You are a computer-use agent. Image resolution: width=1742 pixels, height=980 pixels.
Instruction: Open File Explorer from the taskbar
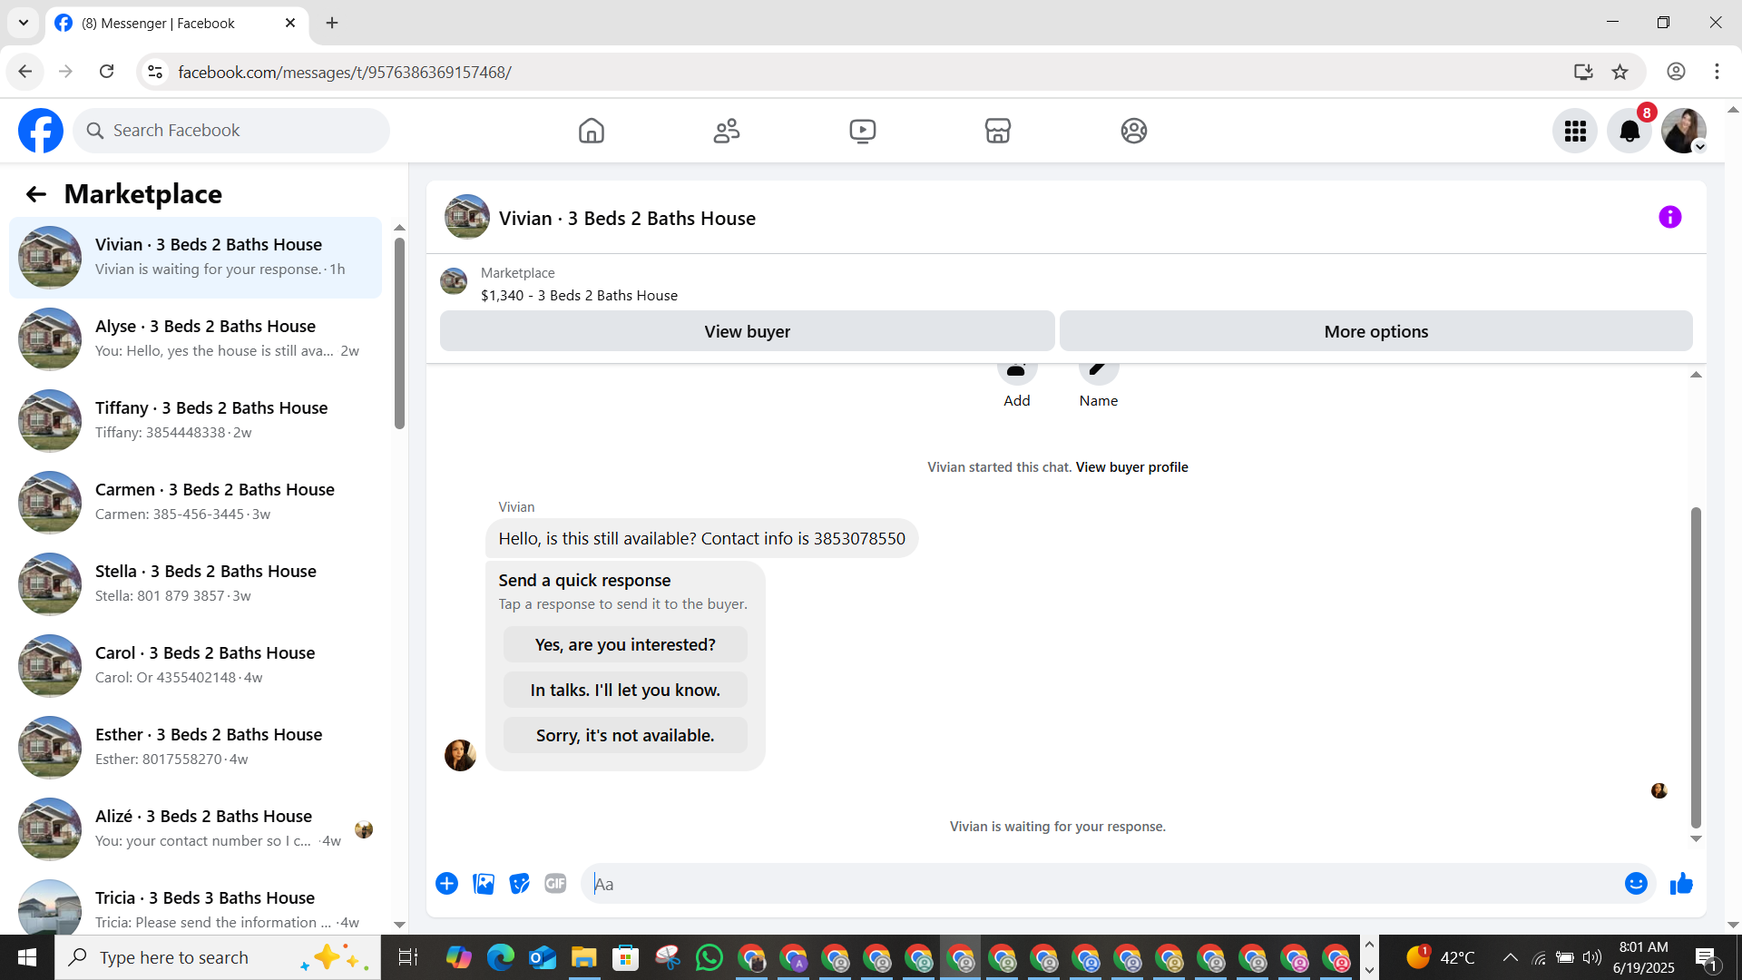[x=583, y=957]
